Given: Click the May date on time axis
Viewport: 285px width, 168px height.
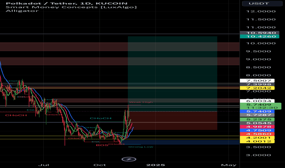Looking at the screenshot, I should pyautogui.click(x=229, y=165).
